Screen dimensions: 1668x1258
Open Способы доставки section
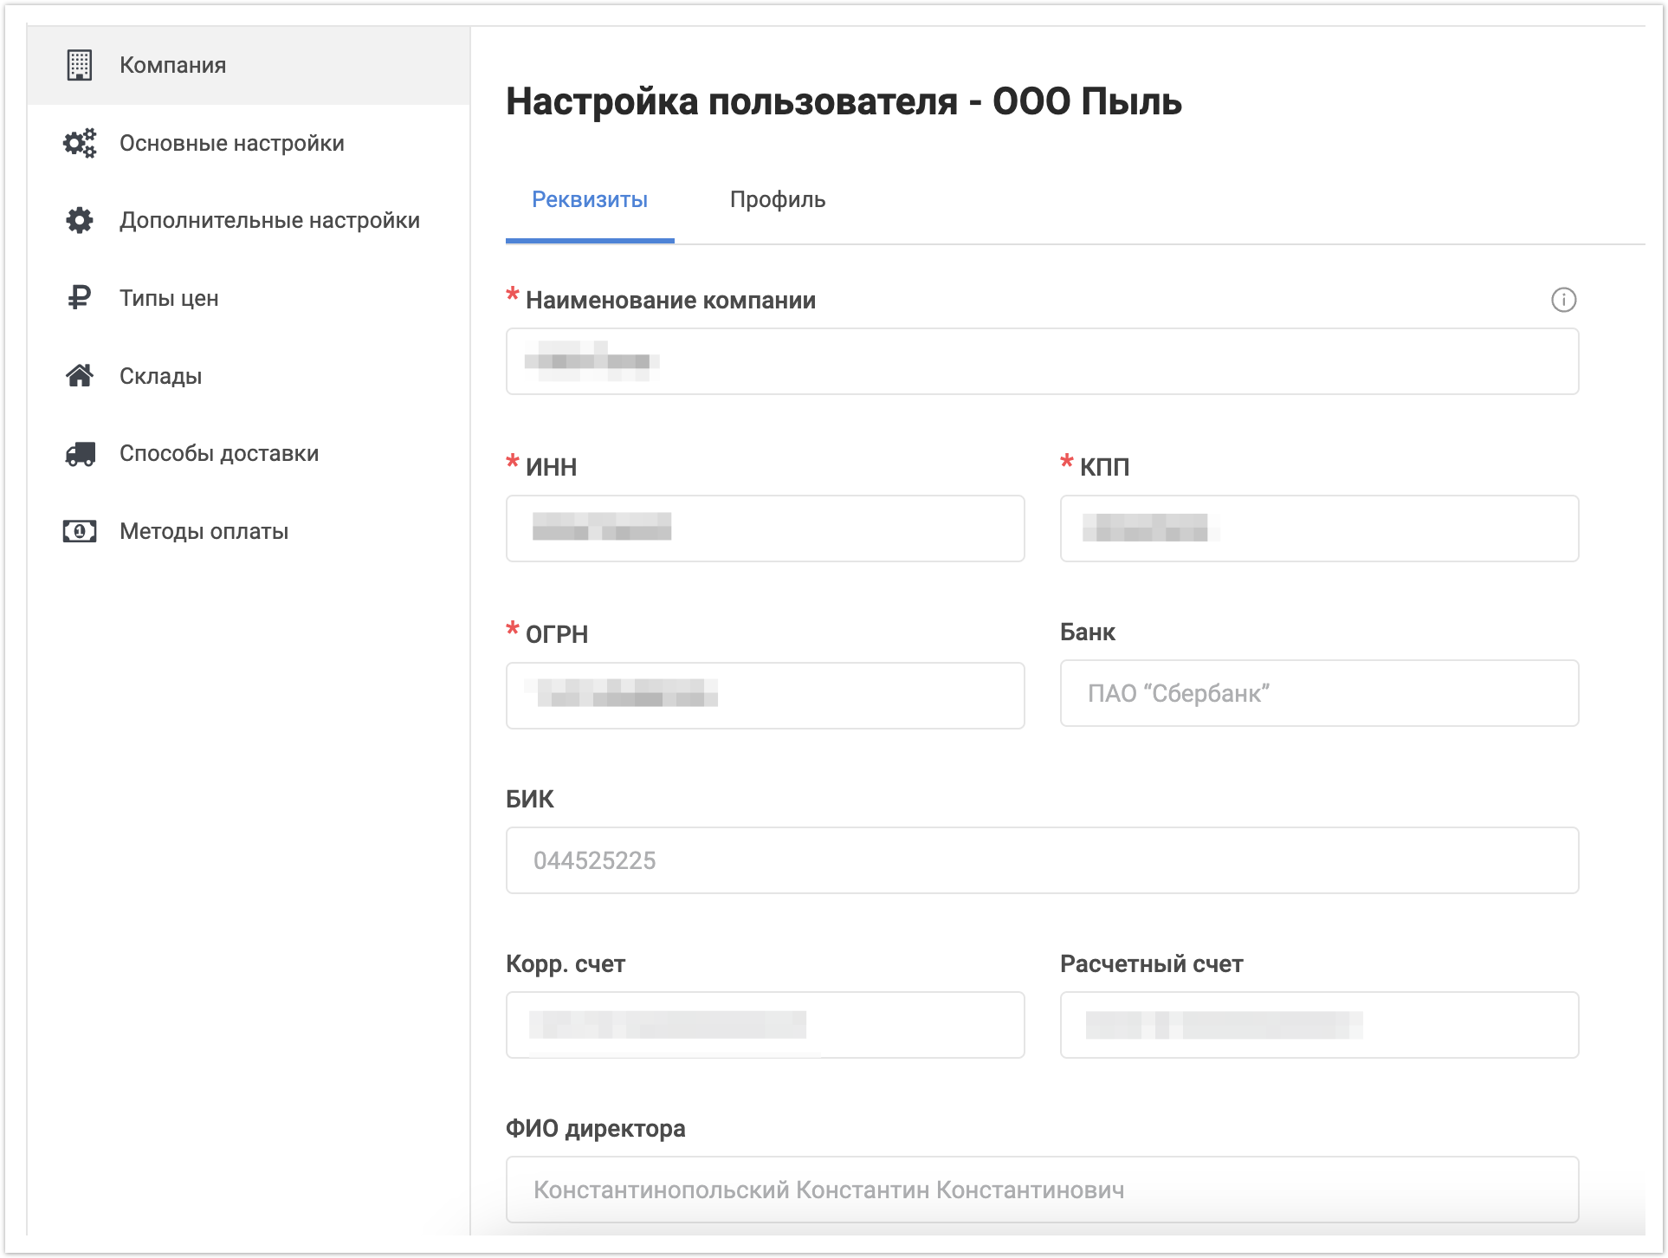[x=218, y=453]
